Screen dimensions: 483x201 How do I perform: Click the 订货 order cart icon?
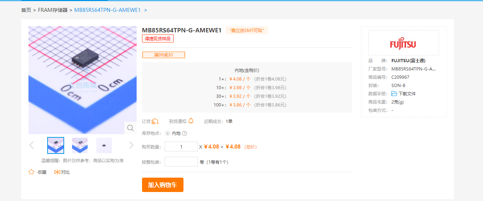[155, 121]
